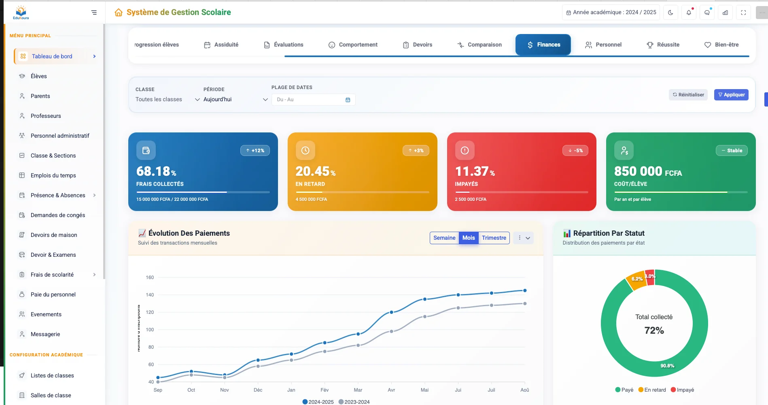Viewport: 768px width, 405px height.
Task: Toggle the Payé legend color swatch
Action: coord(618,390)
